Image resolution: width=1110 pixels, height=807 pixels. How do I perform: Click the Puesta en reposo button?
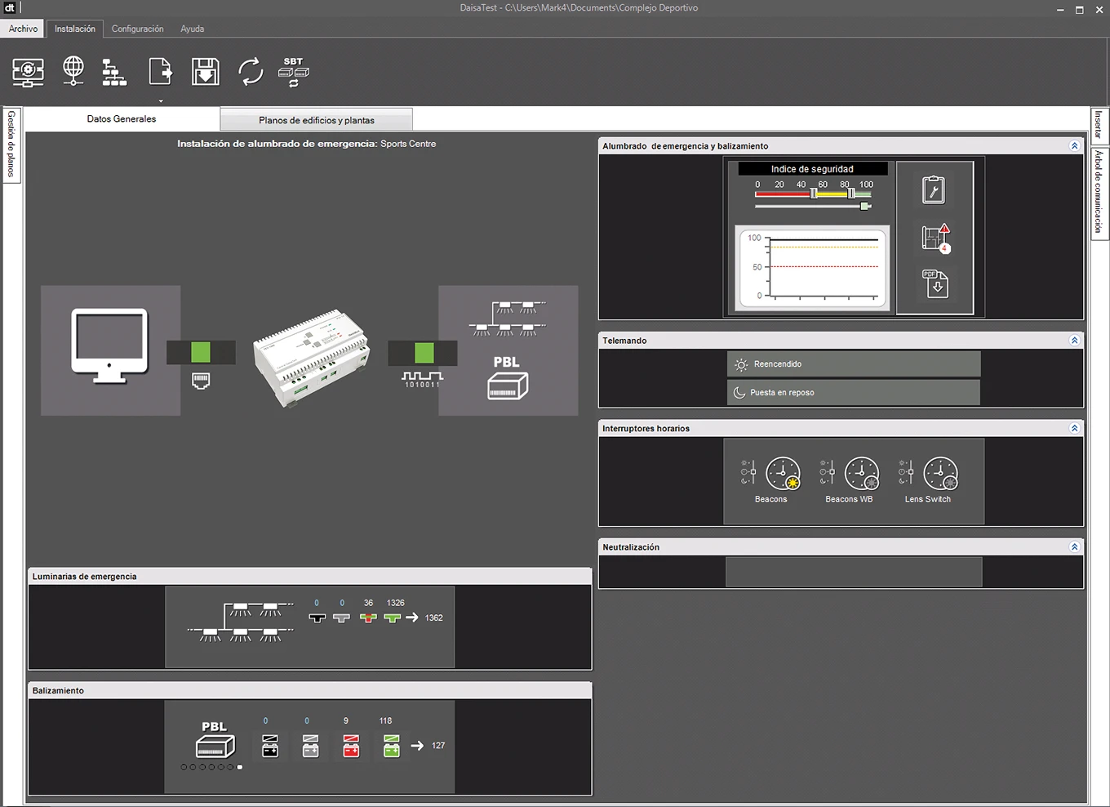tap(854, 392)
